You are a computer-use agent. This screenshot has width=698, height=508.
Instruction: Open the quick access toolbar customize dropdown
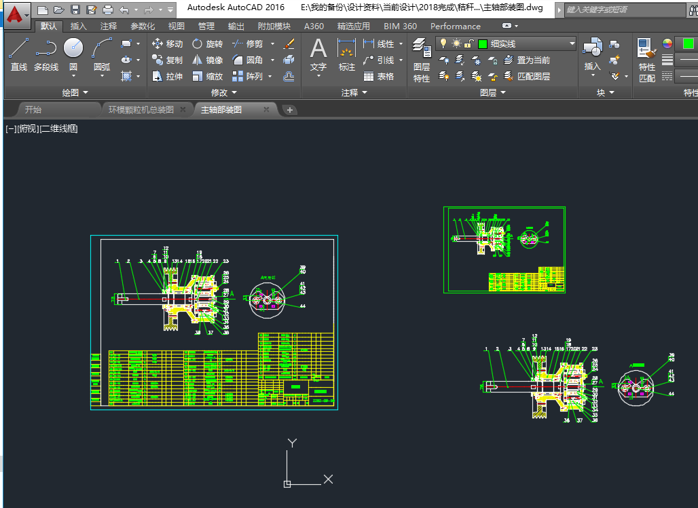click(170, 10)
